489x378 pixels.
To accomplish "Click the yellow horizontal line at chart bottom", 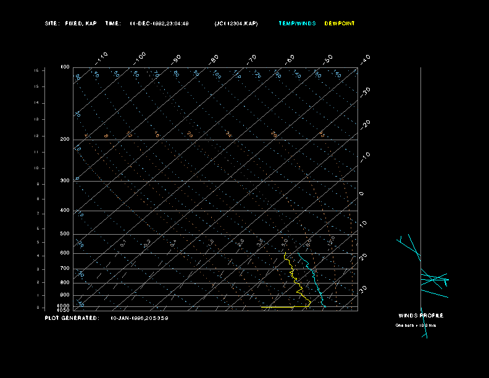I will point(285,307).
